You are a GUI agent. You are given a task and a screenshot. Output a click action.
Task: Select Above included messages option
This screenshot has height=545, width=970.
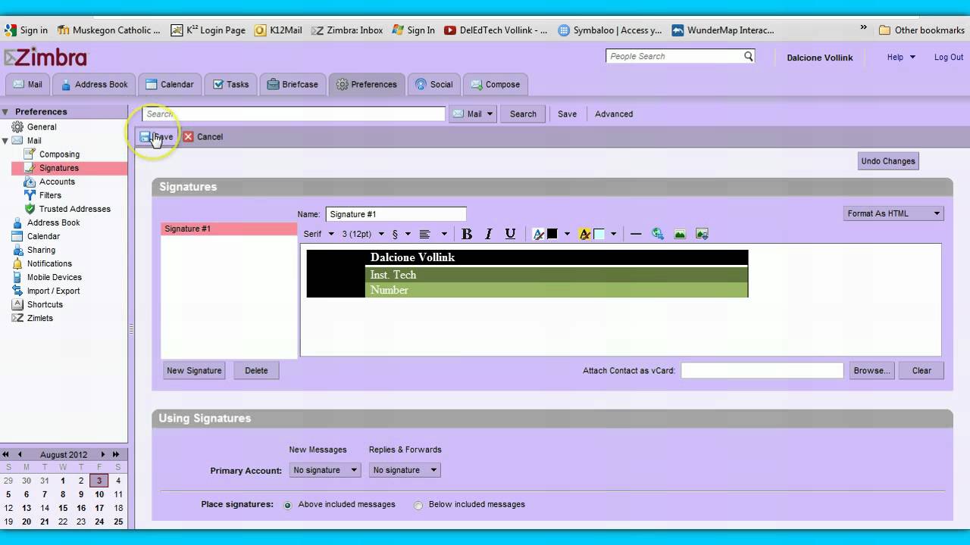click(x=288, y=505)
